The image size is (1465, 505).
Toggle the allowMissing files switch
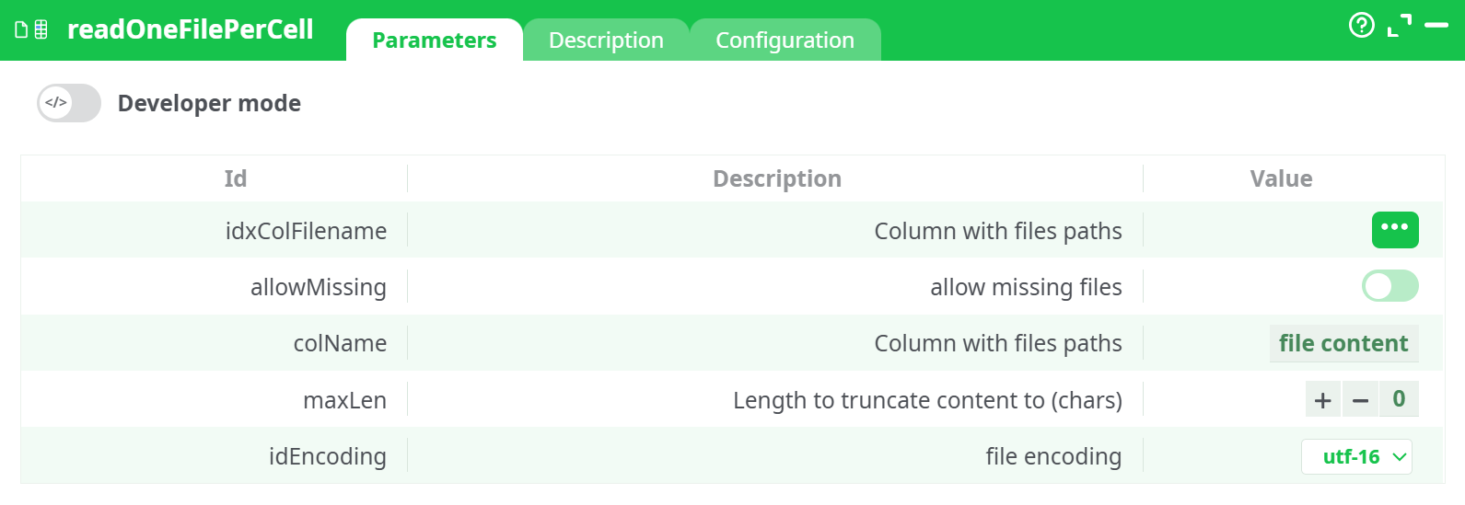click(1389, 286)
